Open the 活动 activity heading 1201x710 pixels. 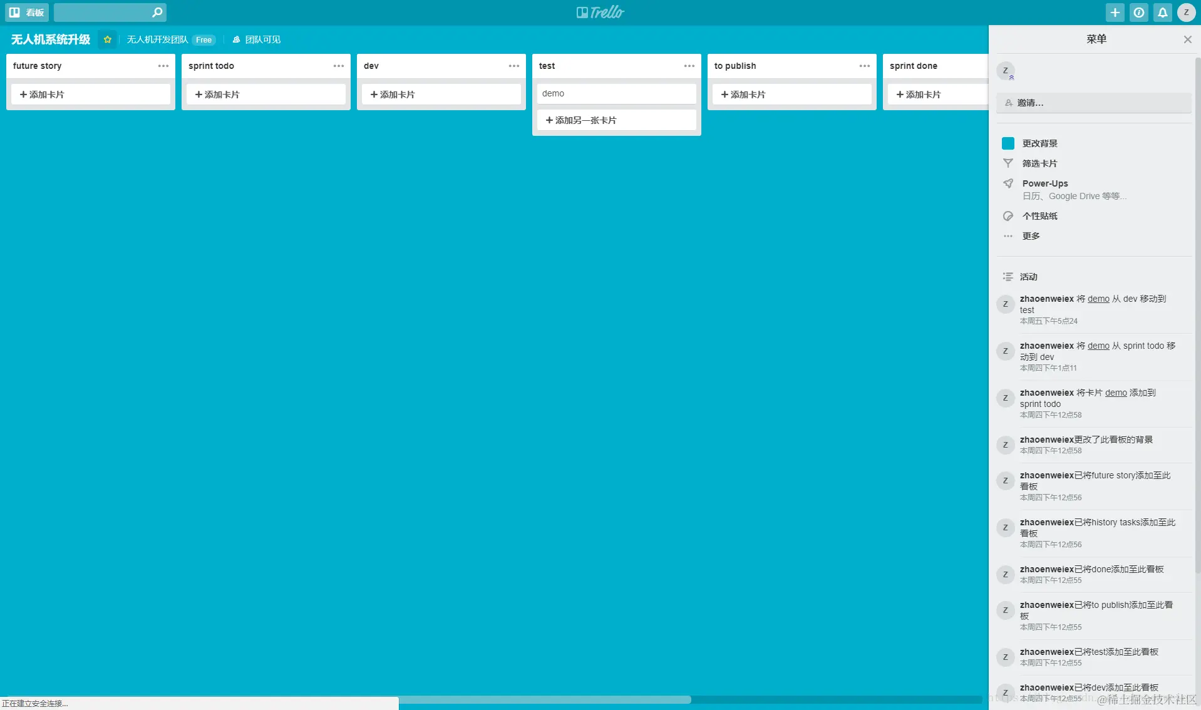1028,277
